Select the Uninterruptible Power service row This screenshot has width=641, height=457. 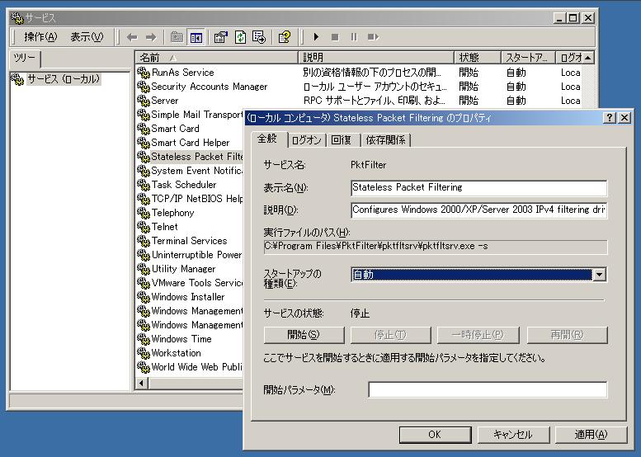click(190, 255)
